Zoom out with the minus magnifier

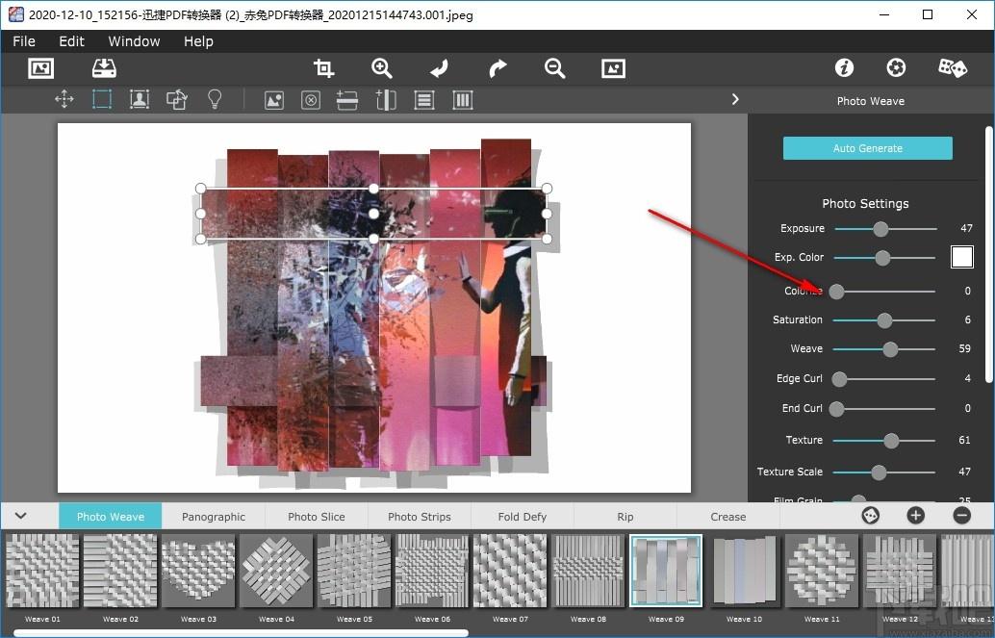[554, 68]
